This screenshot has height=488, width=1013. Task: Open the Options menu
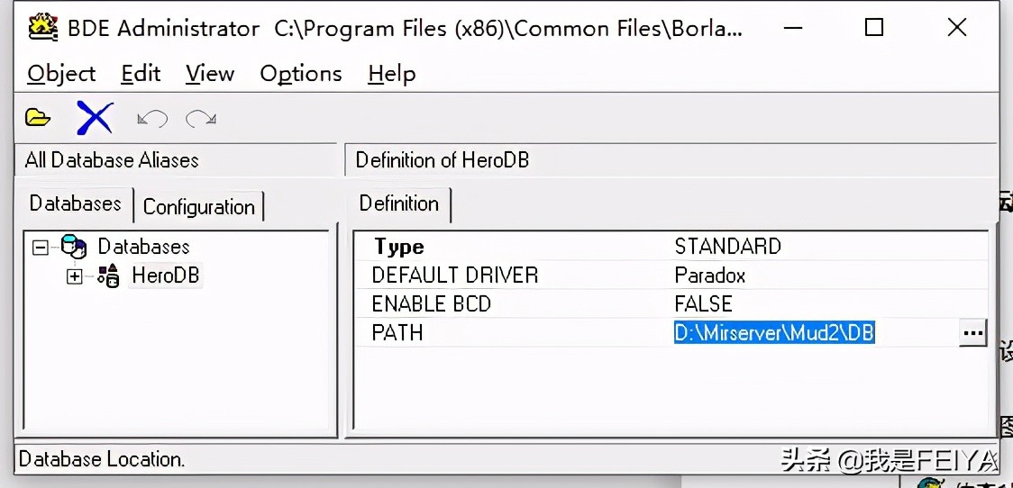tap(301, 74)
